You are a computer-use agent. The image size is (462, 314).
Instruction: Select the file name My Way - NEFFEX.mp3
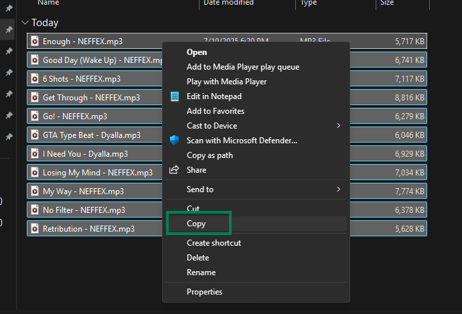pos(84,191)
